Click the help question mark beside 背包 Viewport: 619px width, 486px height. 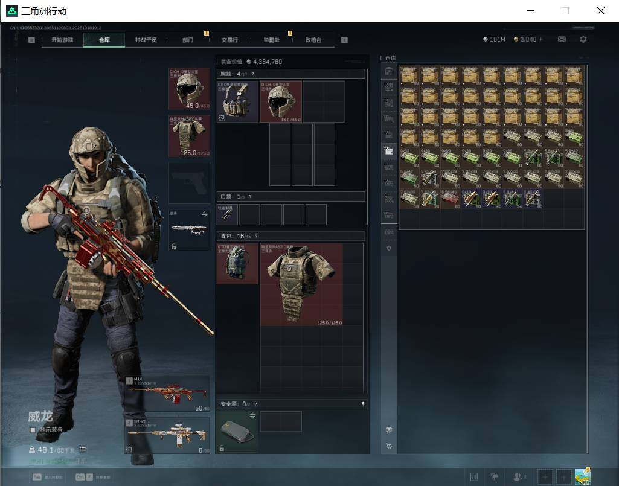tap(256, 236)
